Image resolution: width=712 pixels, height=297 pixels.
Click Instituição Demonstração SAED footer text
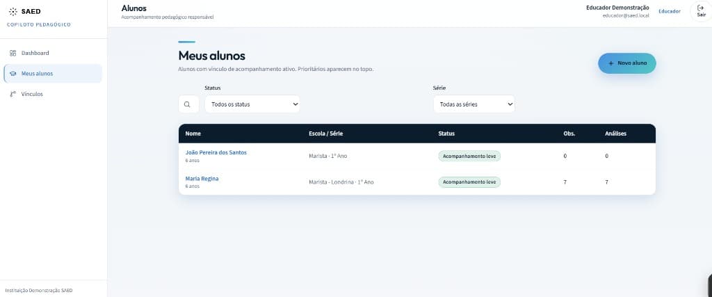click(x=39, y=290)
